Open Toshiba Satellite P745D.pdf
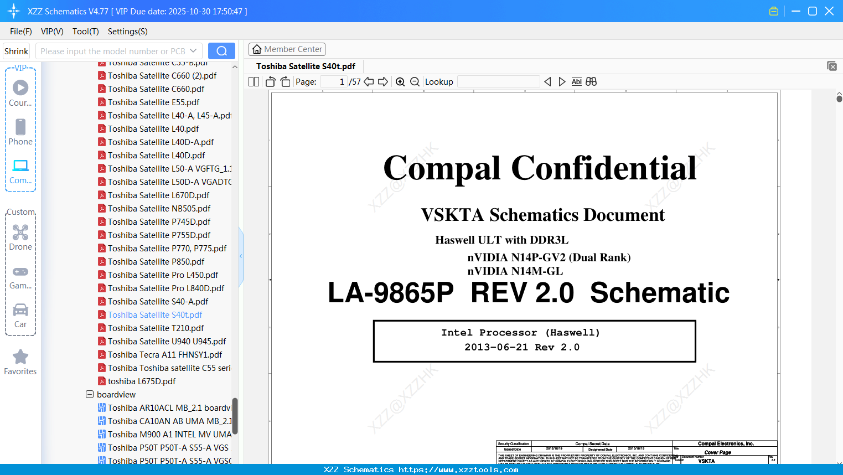 159,221
